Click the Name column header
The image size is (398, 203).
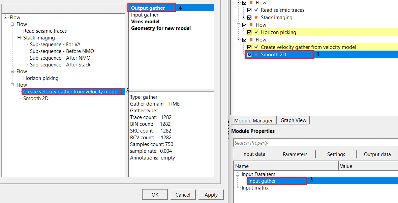coord(286,166)
